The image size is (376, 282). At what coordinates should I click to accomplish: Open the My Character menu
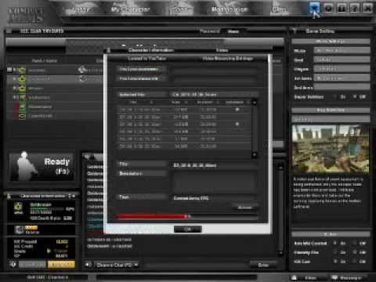(130, 9)
